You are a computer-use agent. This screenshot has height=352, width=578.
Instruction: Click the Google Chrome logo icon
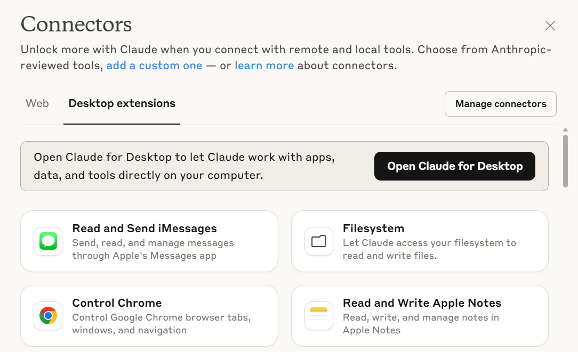click(x=48, y=316)
